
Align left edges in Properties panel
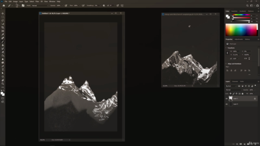(x=227, y=71)
